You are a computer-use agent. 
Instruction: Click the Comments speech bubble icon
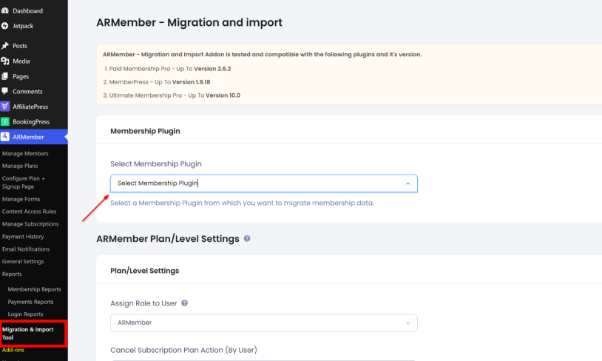(5, 92)
